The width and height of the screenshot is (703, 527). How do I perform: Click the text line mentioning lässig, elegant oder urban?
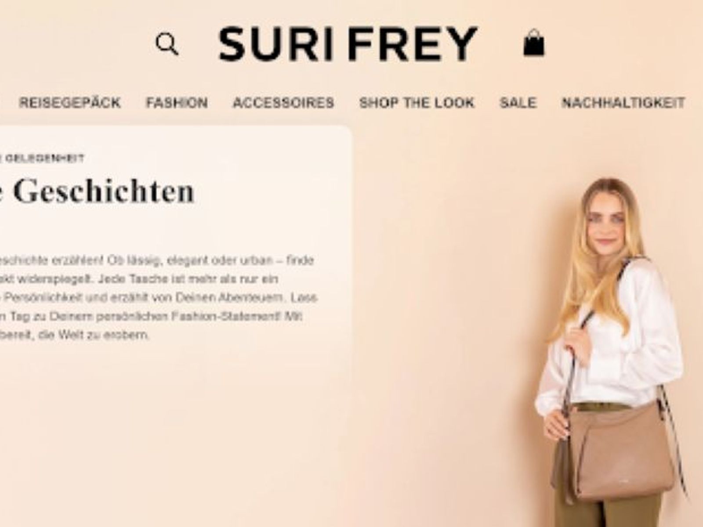pyautogui.click(x=157, y=260)
